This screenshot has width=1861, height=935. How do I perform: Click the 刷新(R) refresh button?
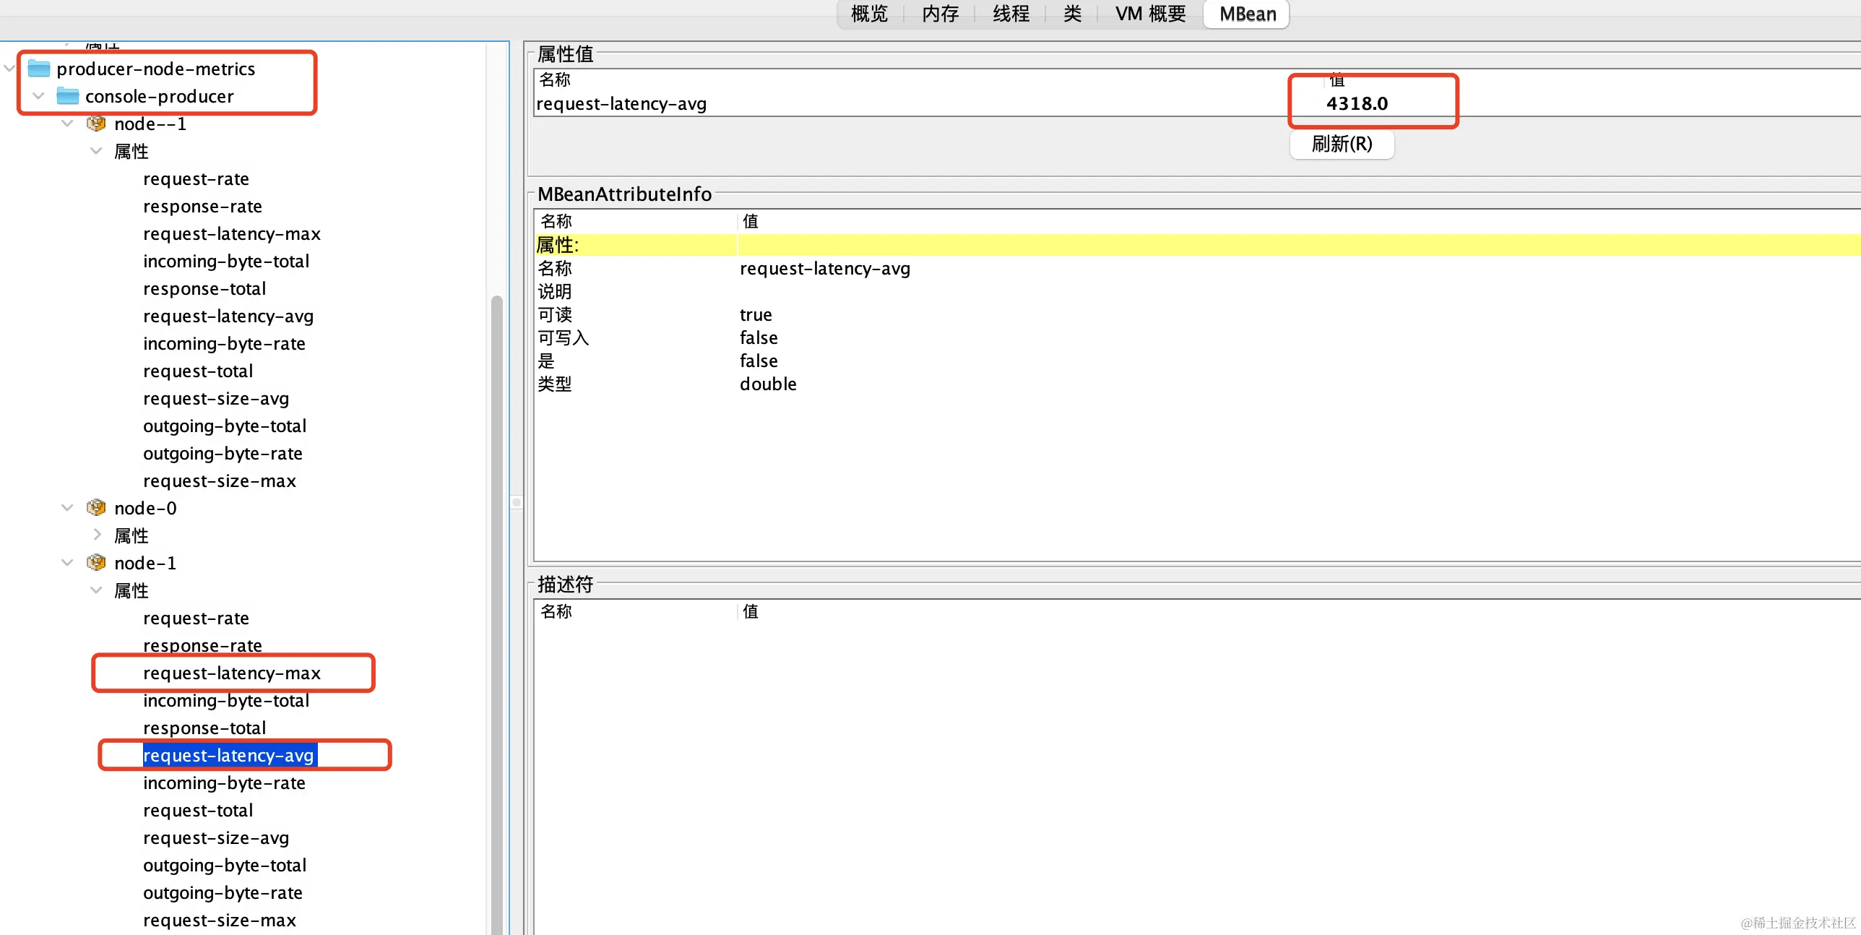click(x=1342, y=144)
